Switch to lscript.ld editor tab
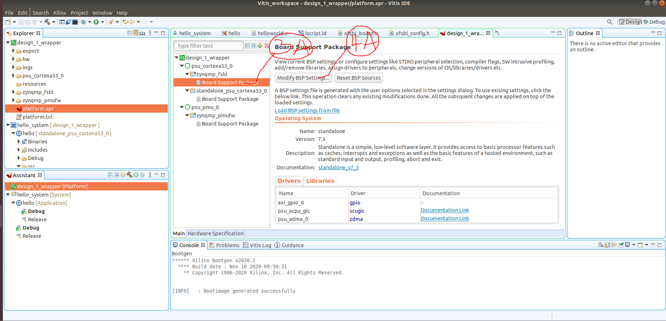This screenshot has width=666, height=321. (313, 33)
